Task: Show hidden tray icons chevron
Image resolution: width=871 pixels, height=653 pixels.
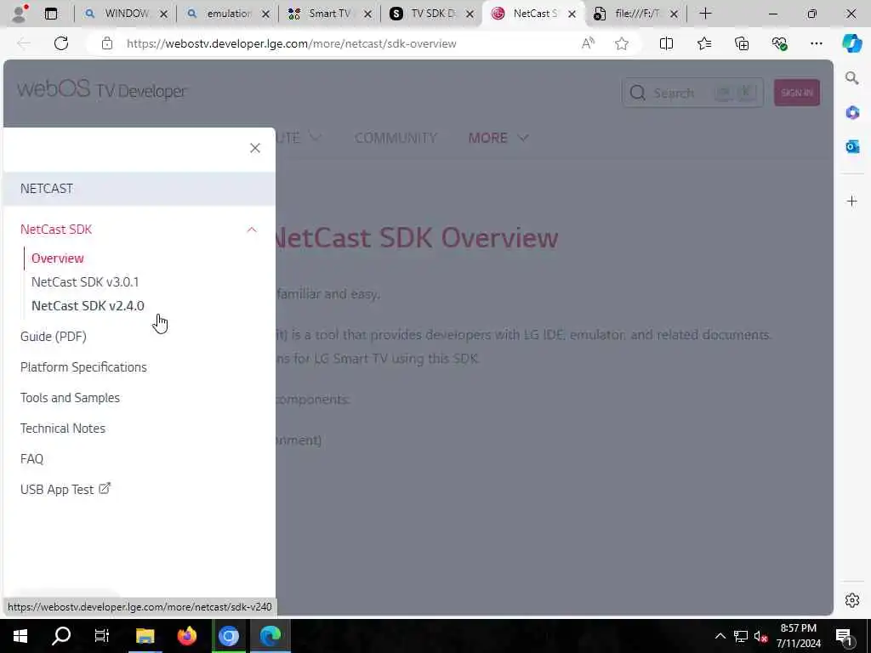Action: coord(720,636)
